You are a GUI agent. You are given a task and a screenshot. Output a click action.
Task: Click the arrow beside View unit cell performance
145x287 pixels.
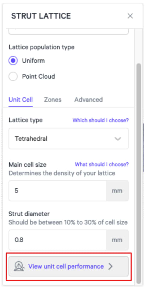(110, 266)
